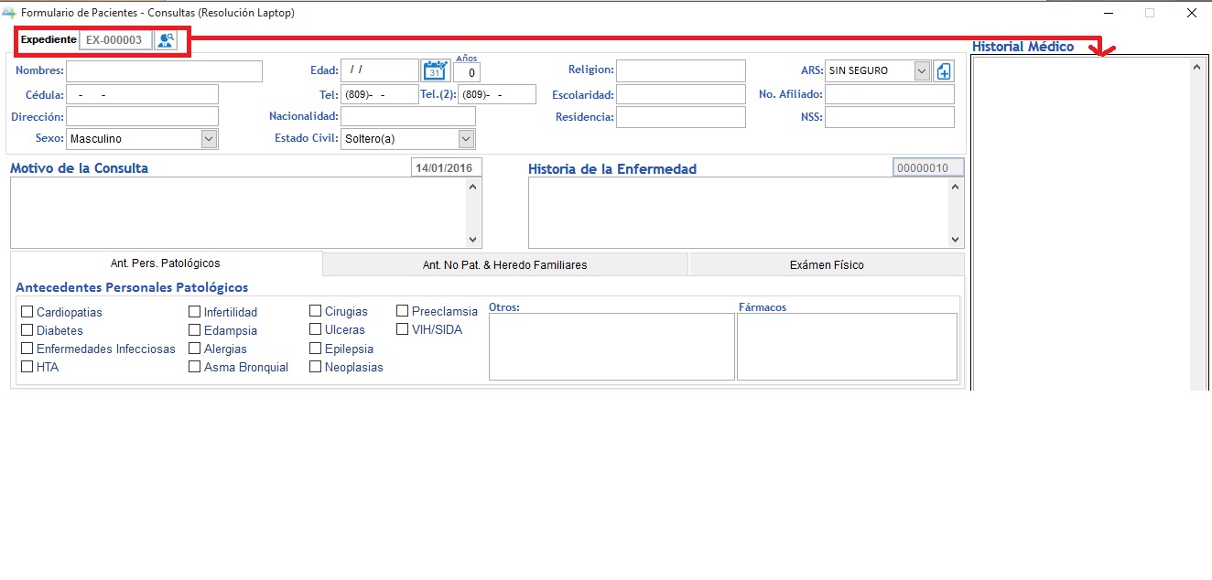Check the Diabetes checkbox

[27, 330]
